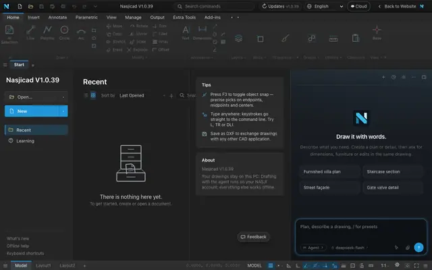Toggle lineweight display in status bar
This screenshot has height=270, width=432.
click(344, 265)
